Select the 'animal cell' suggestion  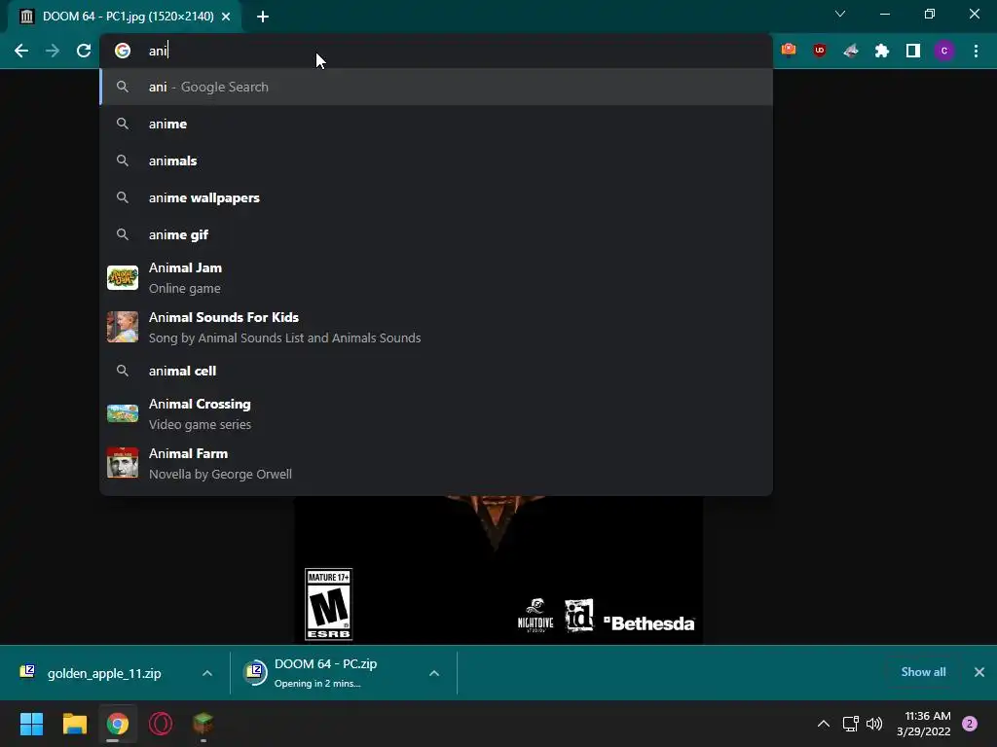436,371
